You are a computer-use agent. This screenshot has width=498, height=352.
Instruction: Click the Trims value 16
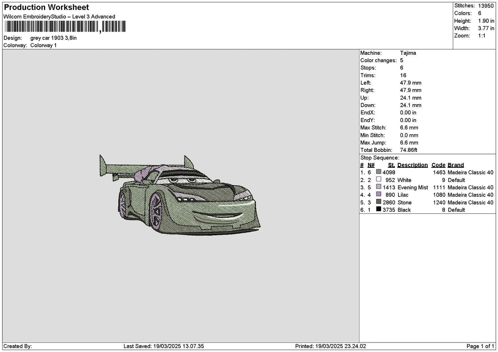[x=403, y=76]
